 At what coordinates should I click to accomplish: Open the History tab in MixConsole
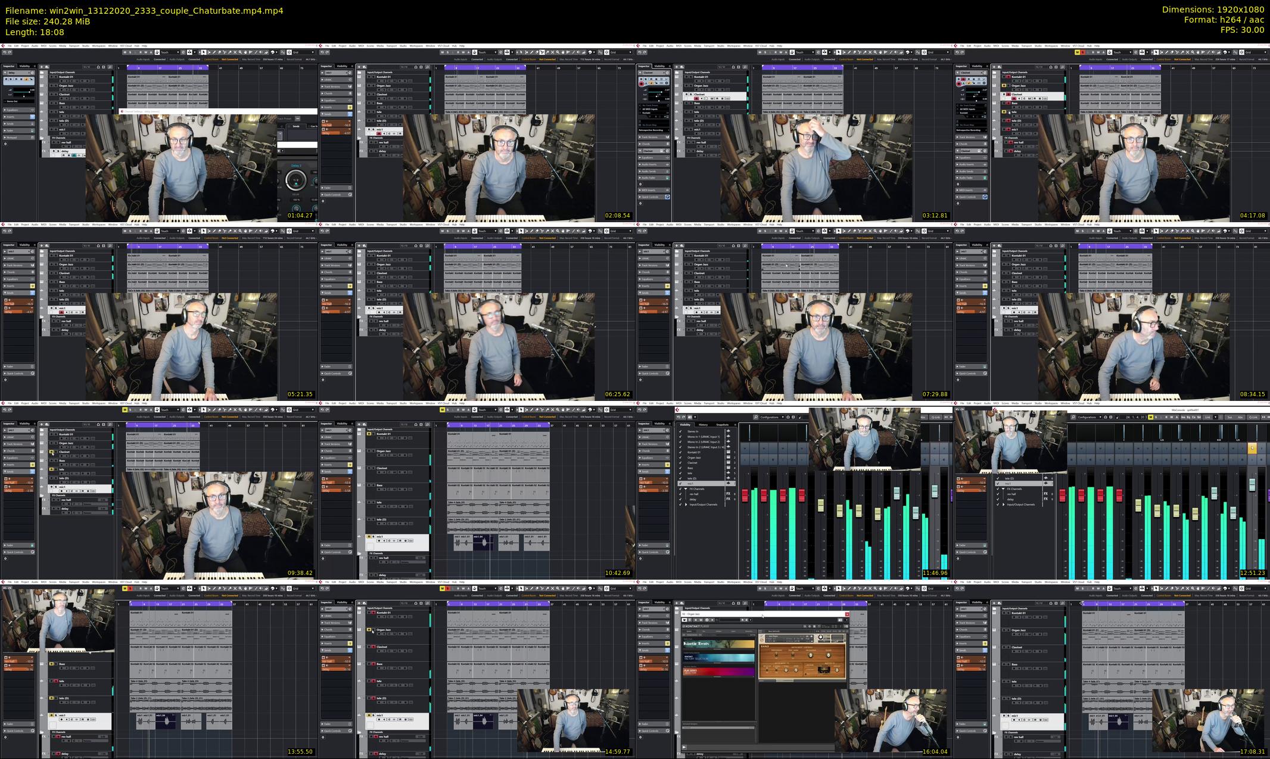point(704,425)
